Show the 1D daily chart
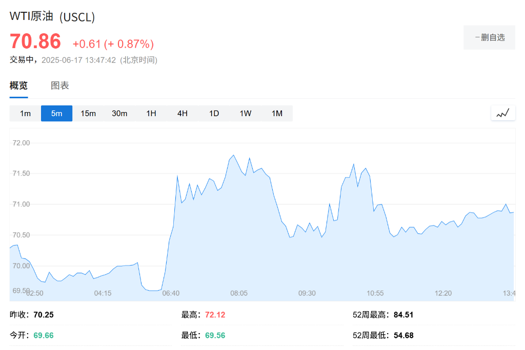 point(214,114)
